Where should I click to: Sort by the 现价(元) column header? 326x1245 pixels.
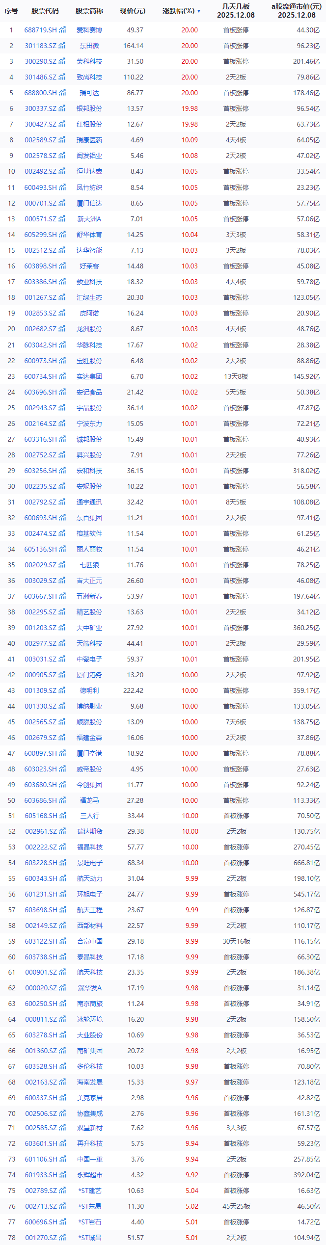point(133,11)
